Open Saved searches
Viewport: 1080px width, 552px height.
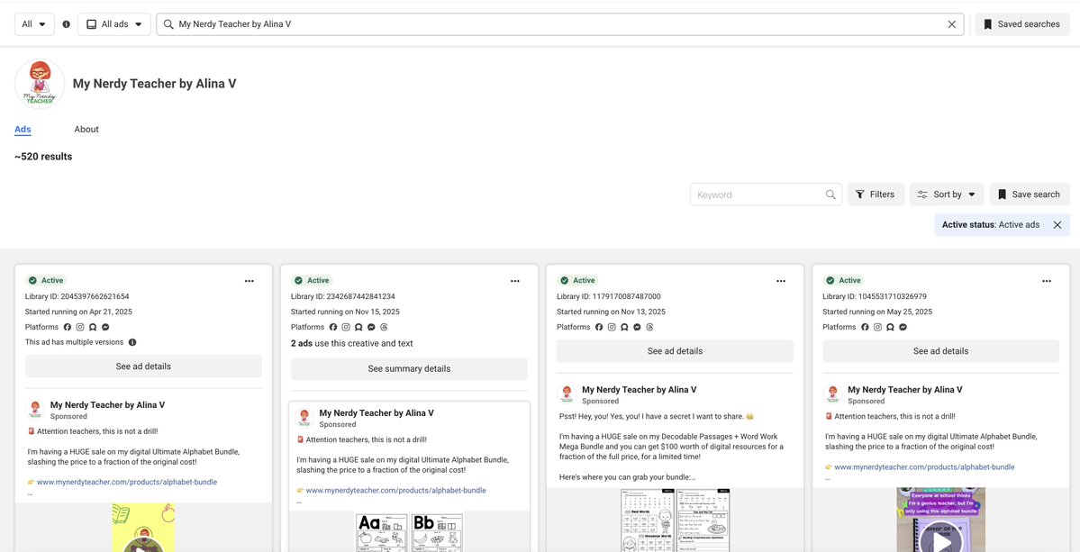pos(1022,24)
